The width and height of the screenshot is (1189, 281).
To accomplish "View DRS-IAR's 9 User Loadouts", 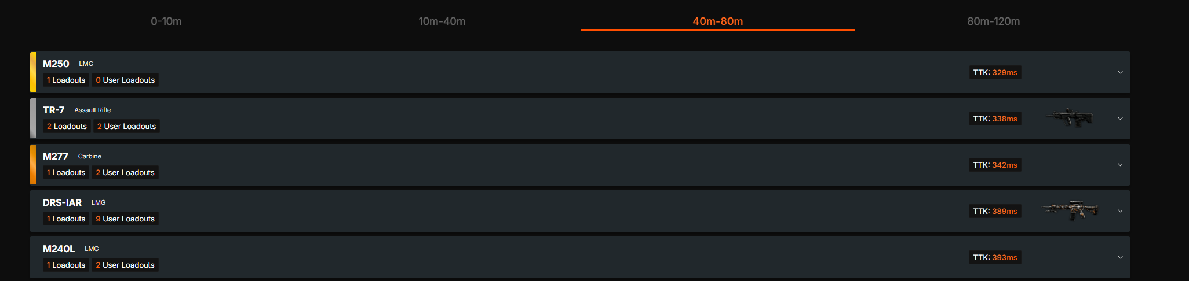I will pyautogui.click(x=125, y=219).
